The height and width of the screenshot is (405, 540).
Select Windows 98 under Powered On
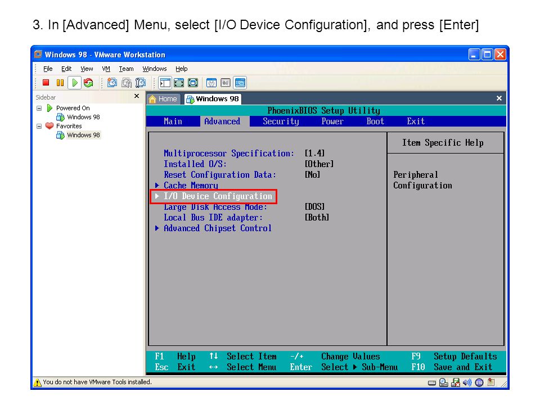tap(83, 117)
